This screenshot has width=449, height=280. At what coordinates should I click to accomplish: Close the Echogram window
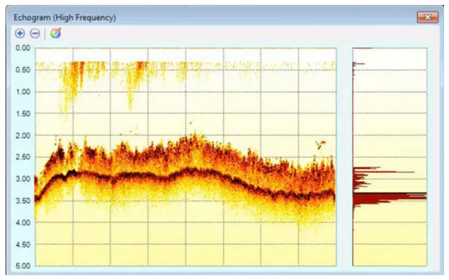(428, 17)
